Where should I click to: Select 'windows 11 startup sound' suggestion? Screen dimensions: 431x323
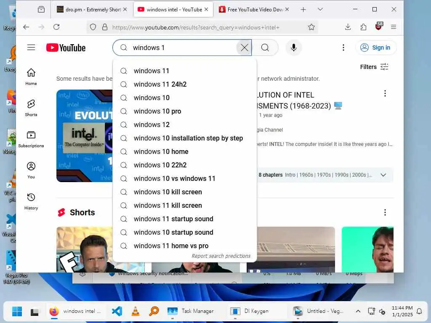tap(185, 219)
